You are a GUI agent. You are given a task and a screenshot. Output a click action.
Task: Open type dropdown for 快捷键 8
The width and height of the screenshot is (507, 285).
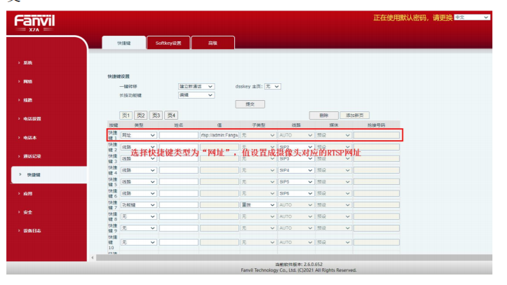coord(138,217)
